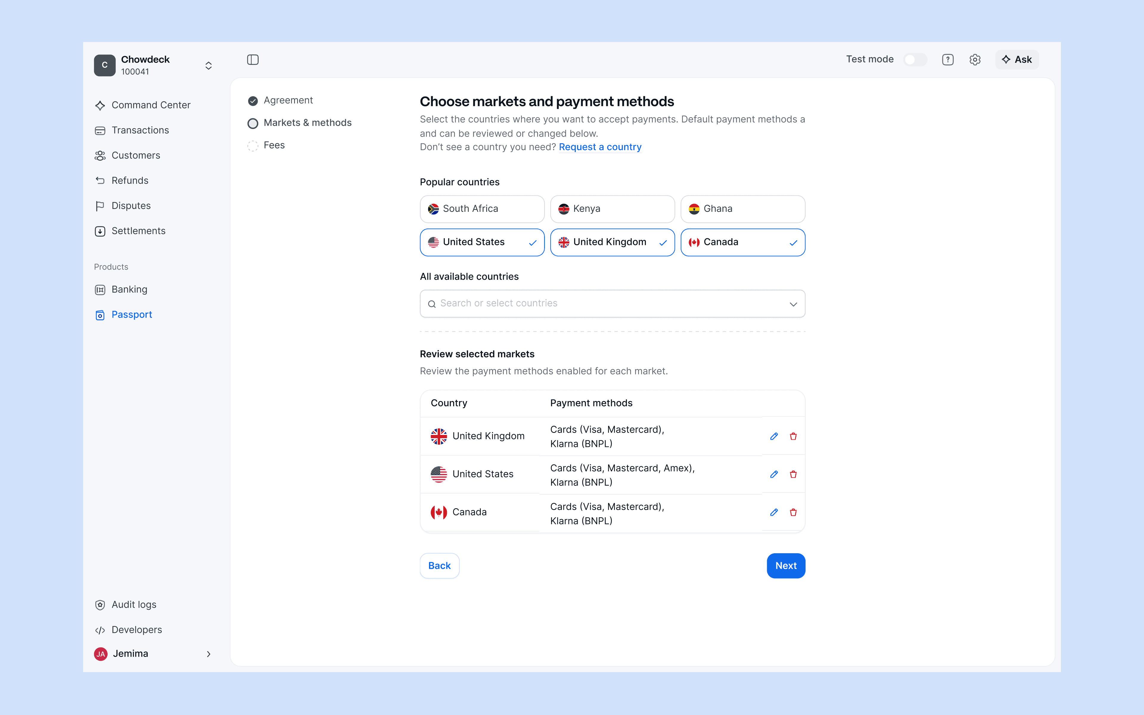Deselect United States country chip
Viewport: 1144px width, 715px height.
coord(482,242)
